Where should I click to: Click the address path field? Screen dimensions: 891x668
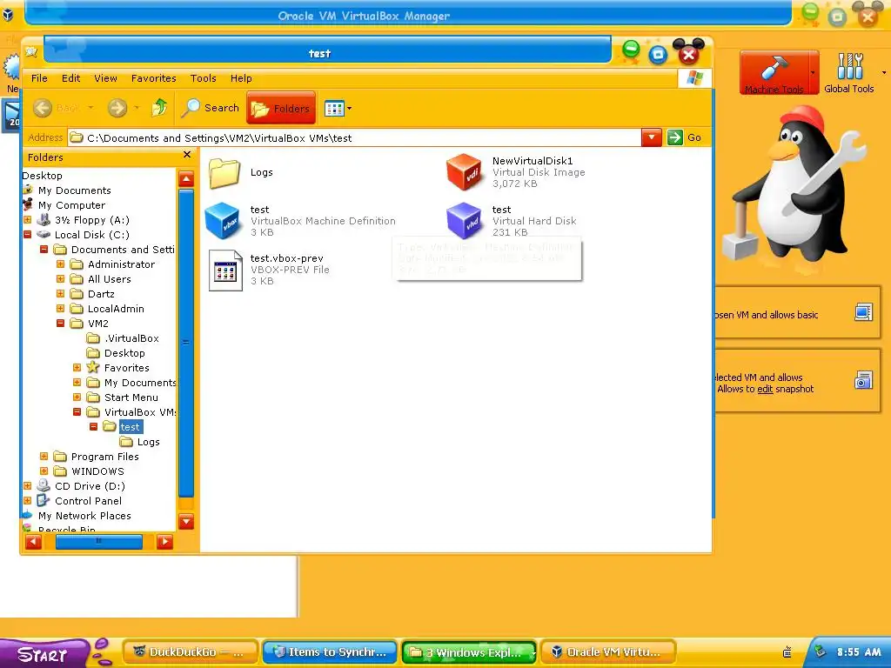click(355, 138)
